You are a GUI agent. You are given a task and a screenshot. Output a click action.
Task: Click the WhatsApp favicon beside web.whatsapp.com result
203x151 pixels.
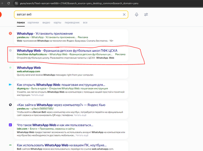[10, 67]
